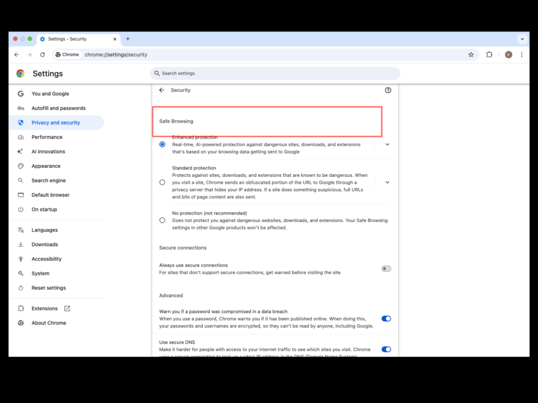538x403 pixels.
Task: Go back using the Security back arrow
Action: 162,90
